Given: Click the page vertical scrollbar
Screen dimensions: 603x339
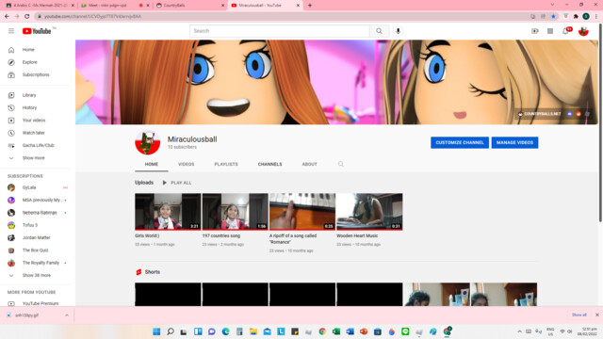Looking at the screenshot, I should click(600, 123).
